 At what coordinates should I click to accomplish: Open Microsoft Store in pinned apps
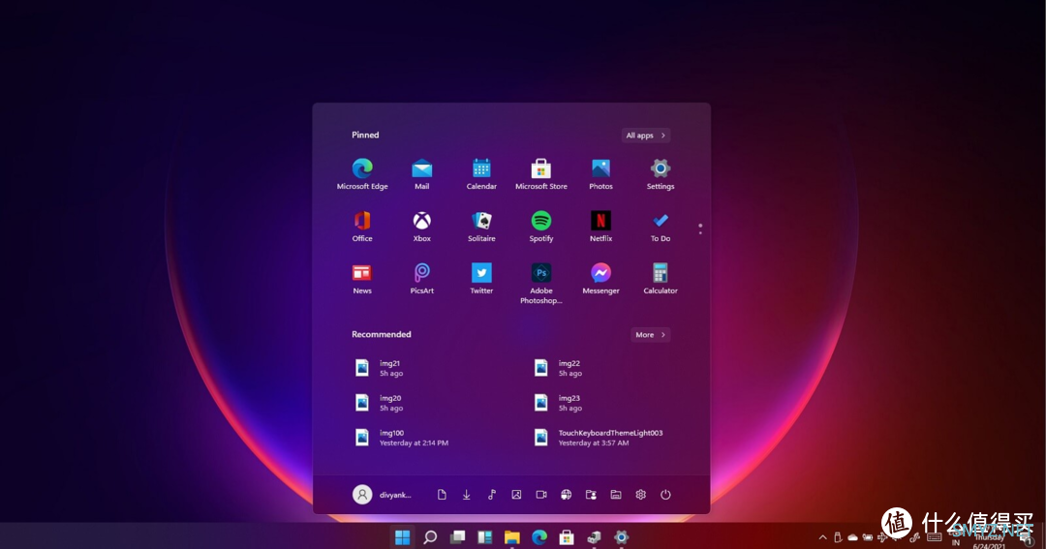coord(541,174)
